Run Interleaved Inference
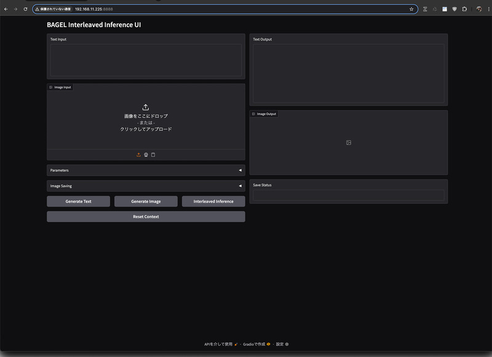Viewport: 492px width, 357px height. (213, 202)
